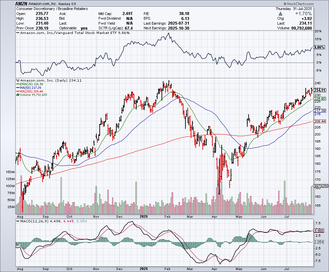This screenshot has height=272, width=329.
Task: Click the candlestick icon beside Amazon.com, Inc. (Daily)
Action: [x=18, y=80]
